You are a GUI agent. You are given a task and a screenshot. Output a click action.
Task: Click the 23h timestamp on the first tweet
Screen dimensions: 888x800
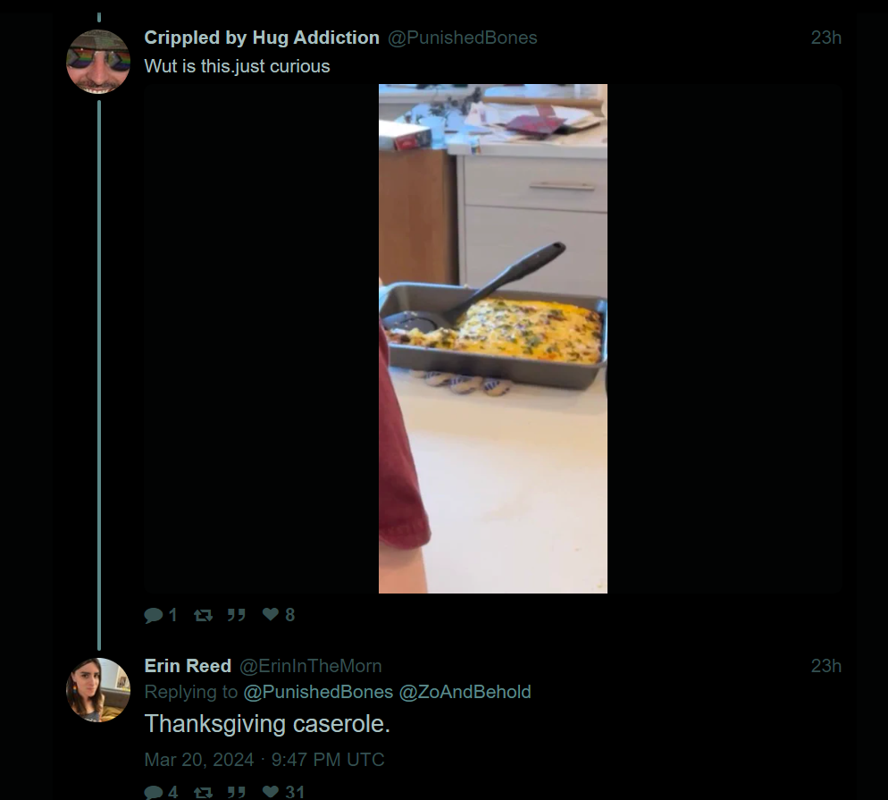point(825,38)
